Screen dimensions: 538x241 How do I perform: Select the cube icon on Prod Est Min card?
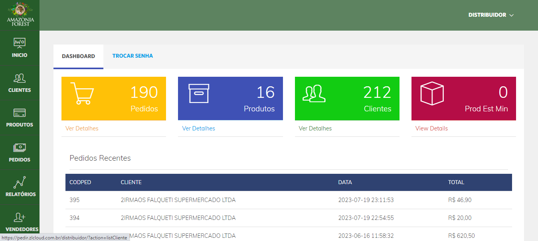point(431,93)
